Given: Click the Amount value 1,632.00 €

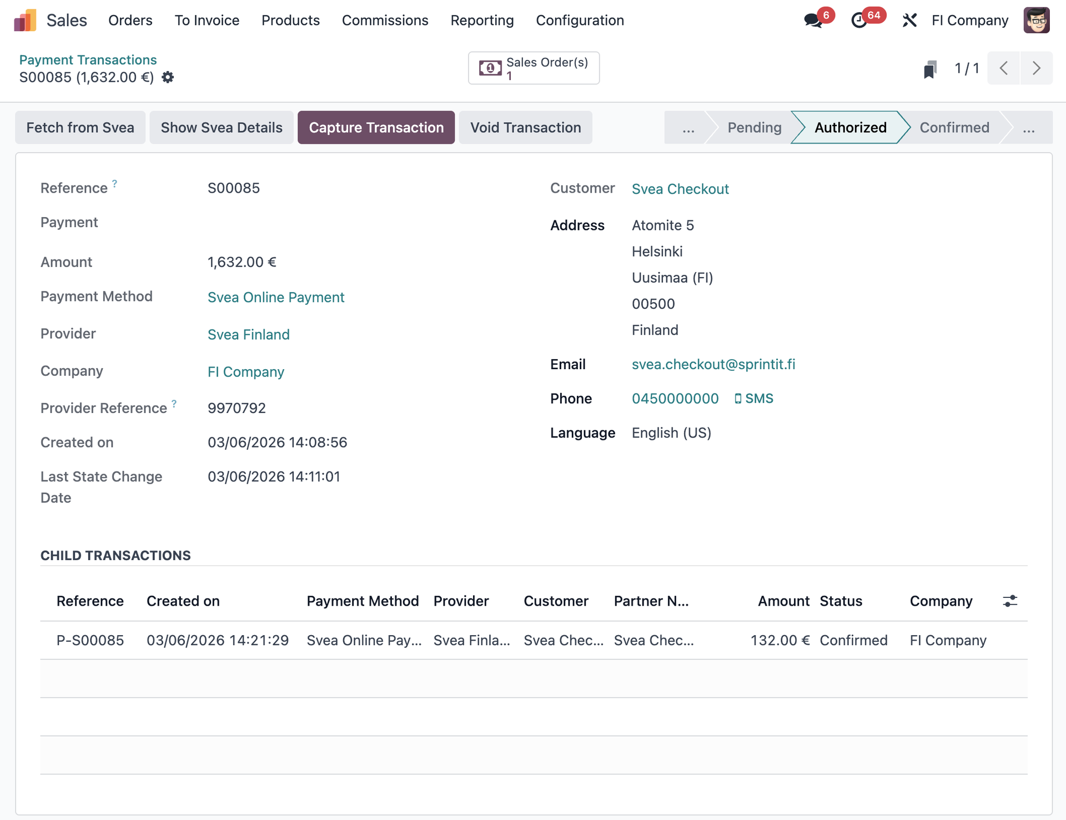Looking at the screenshot, I should (242, 262).
